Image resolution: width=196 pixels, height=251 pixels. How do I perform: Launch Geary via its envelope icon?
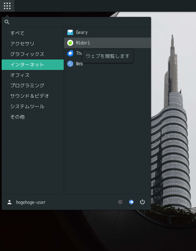pyautogui.click(x=70, y=32)
